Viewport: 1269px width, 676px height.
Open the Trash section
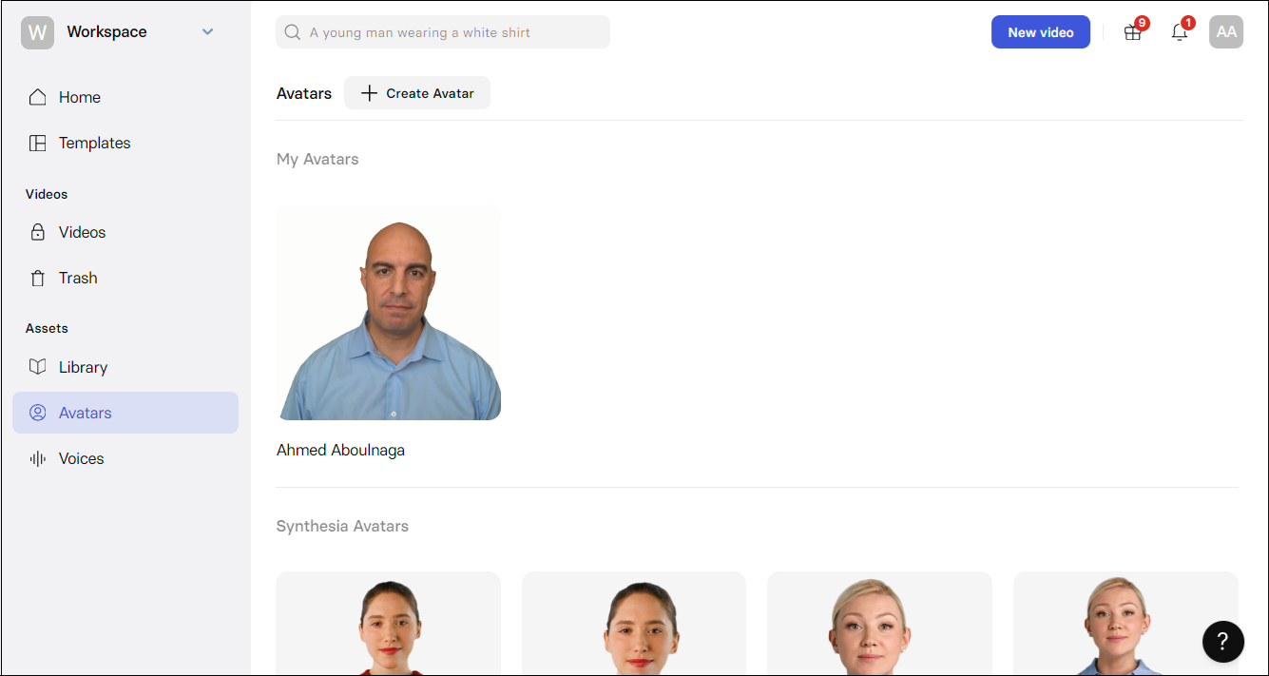point(78,278)
